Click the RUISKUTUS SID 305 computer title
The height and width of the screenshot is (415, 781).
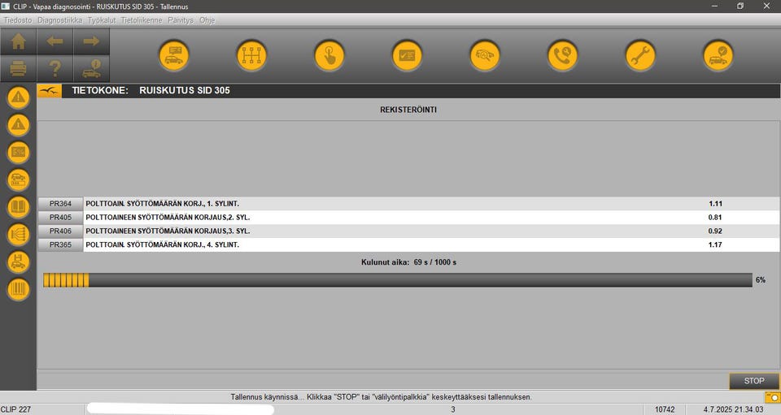(x=185, y=90)
